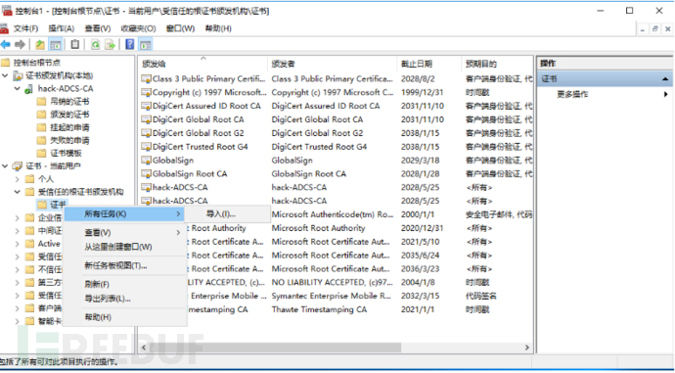Image resolution: width=675 pixels, height=373 pixels.
Task: Select 所有任务(K) in the context menu
Action: tap(125, 214)
